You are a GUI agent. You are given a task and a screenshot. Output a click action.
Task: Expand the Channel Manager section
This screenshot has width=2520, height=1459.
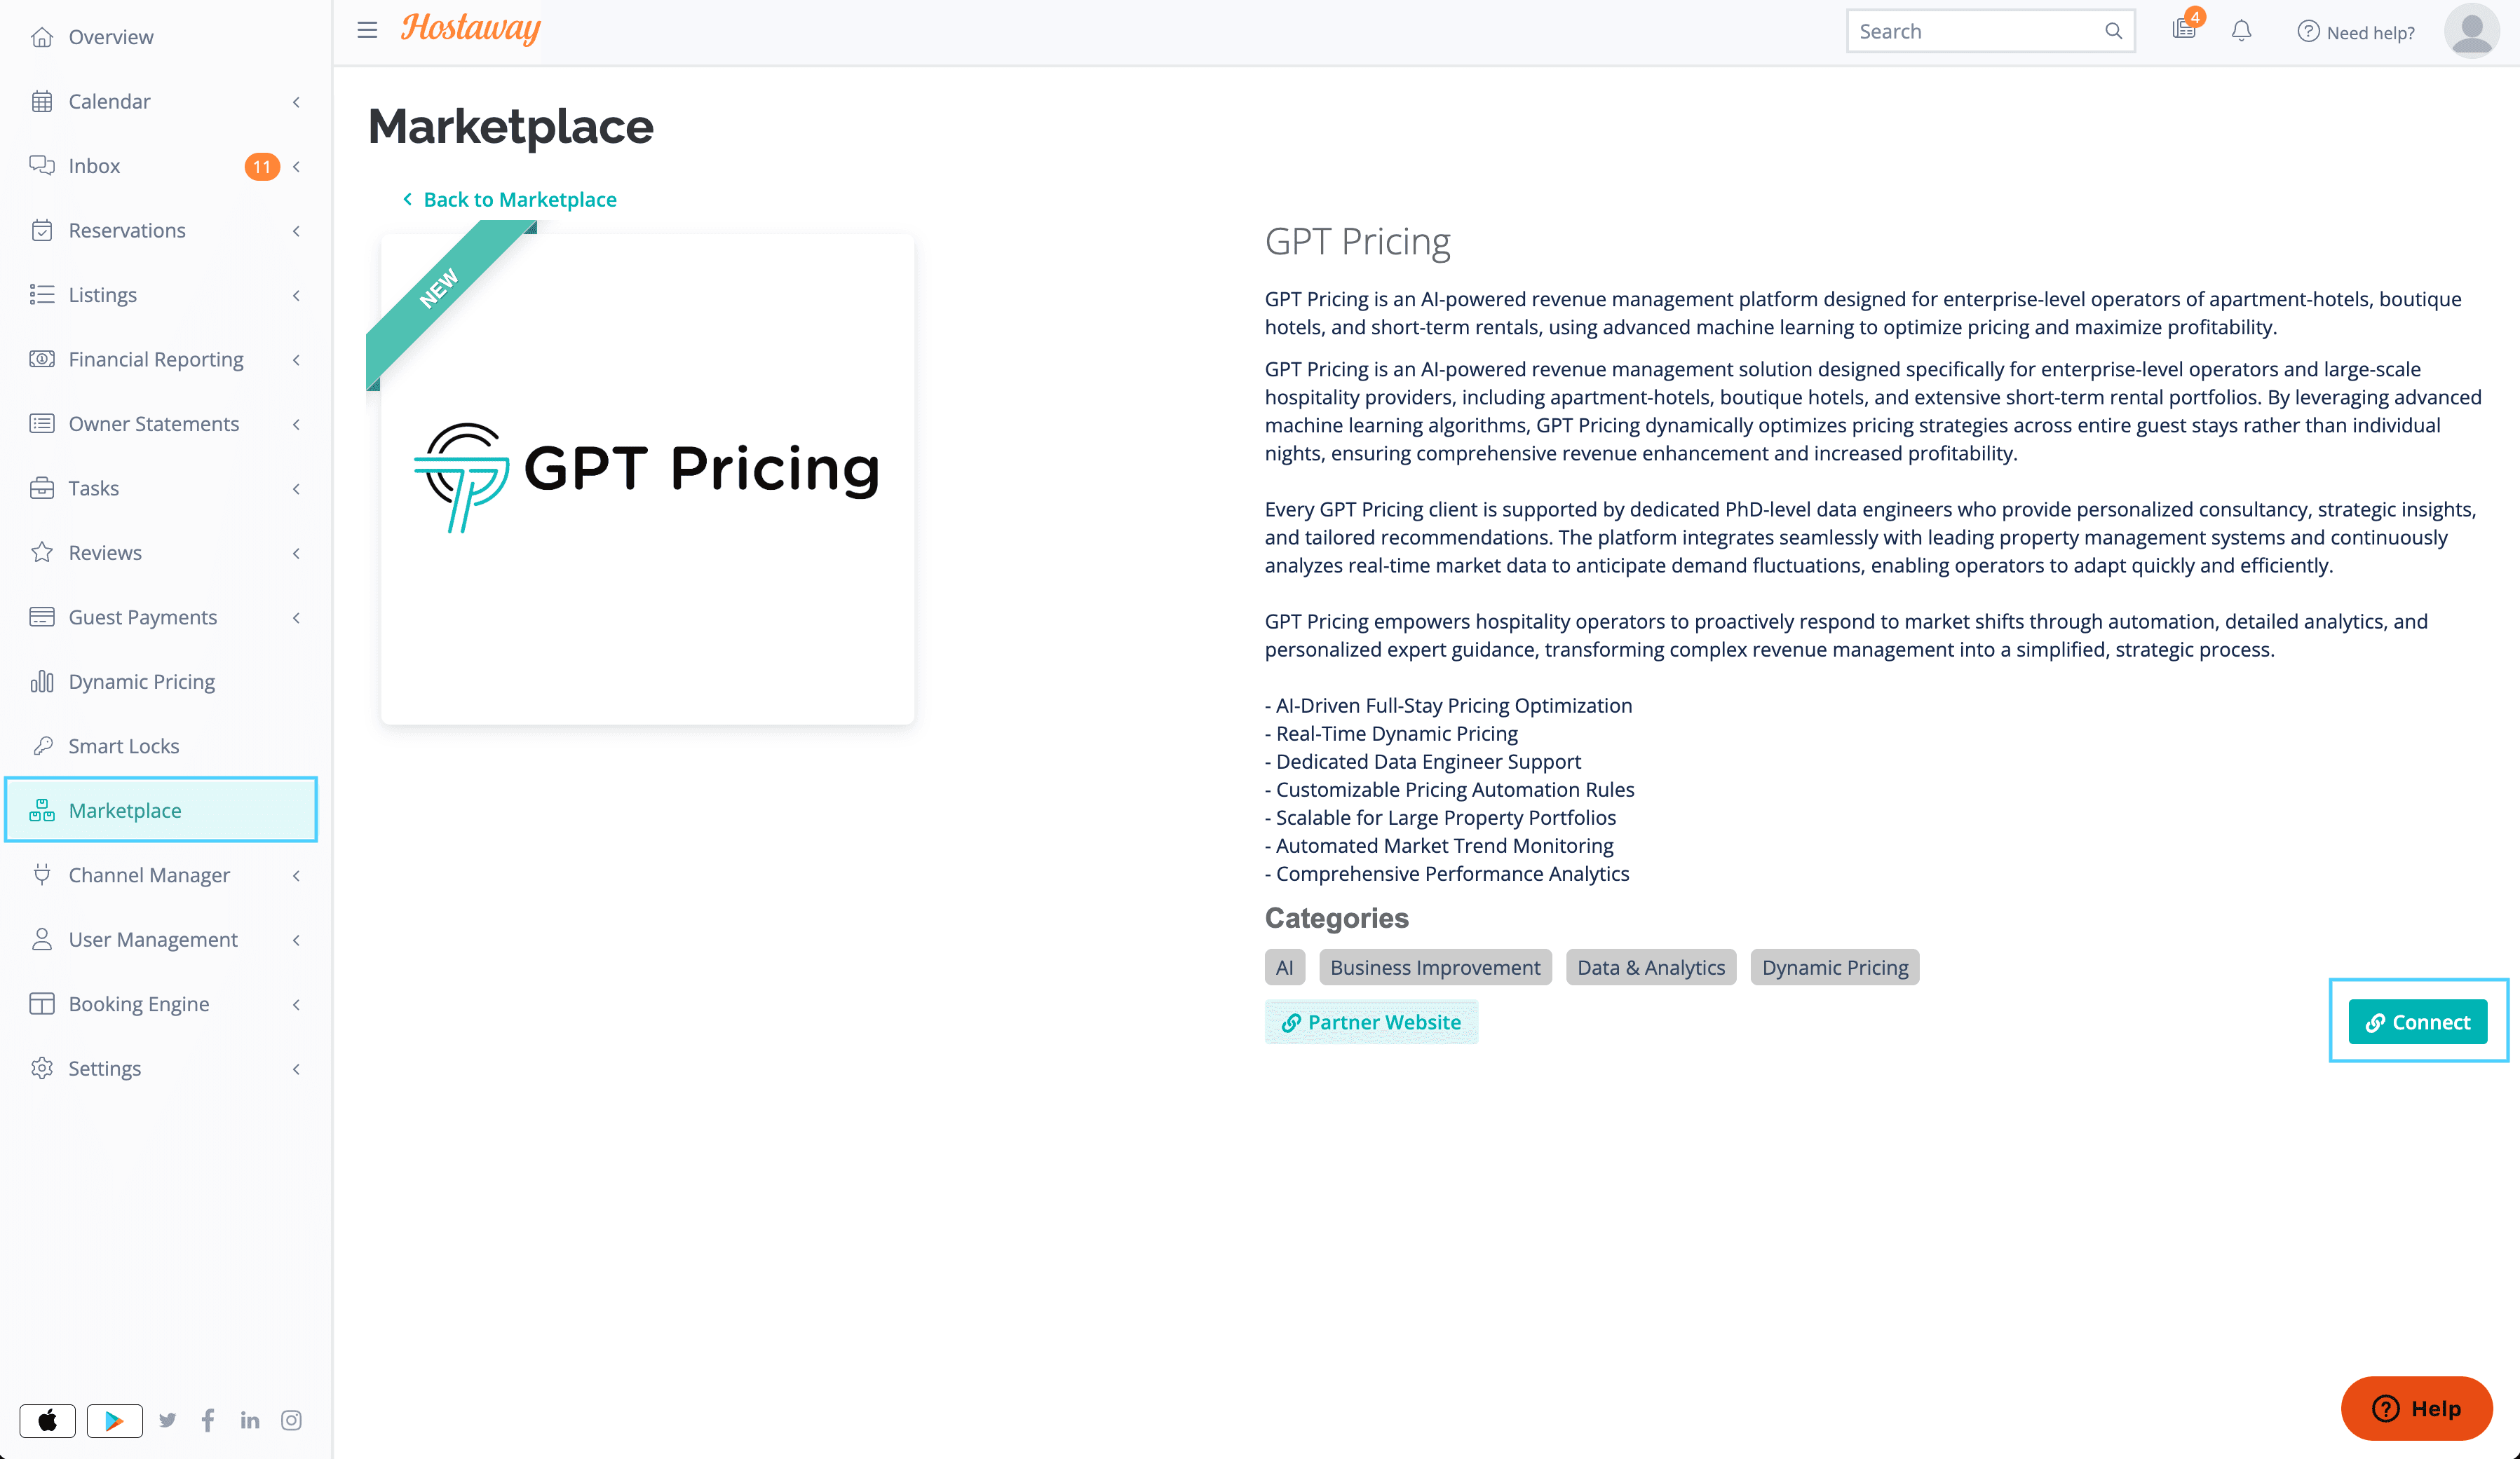tap(296, 875)
